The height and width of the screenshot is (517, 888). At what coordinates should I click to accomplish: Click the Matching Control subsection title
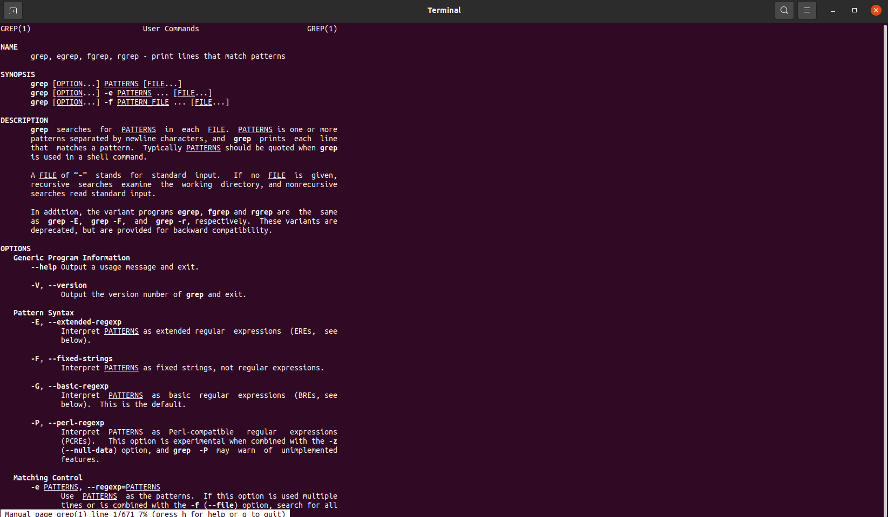48,478
